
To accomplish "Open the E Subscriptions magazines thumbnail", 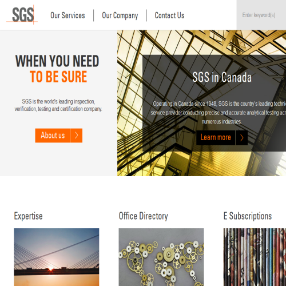I will coord(255,257).
